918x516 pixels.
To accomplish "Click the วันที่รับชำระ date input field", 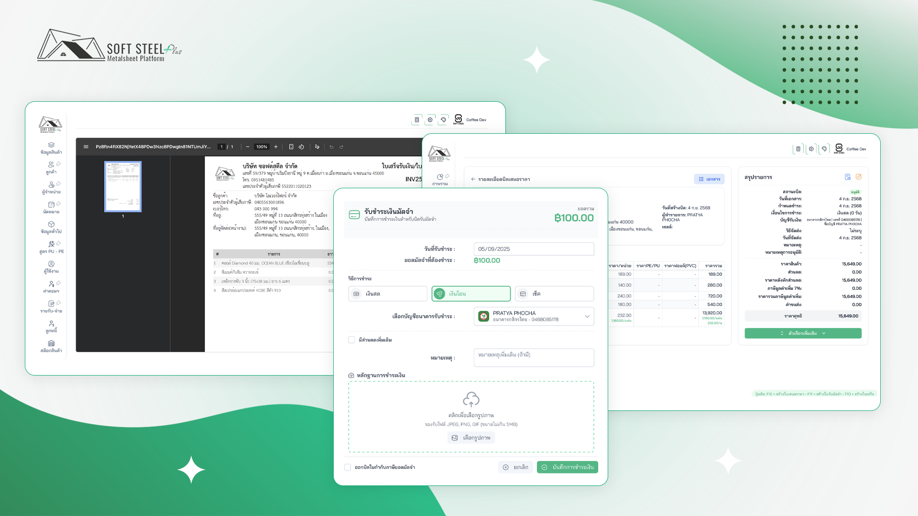I will pos(534,249).
